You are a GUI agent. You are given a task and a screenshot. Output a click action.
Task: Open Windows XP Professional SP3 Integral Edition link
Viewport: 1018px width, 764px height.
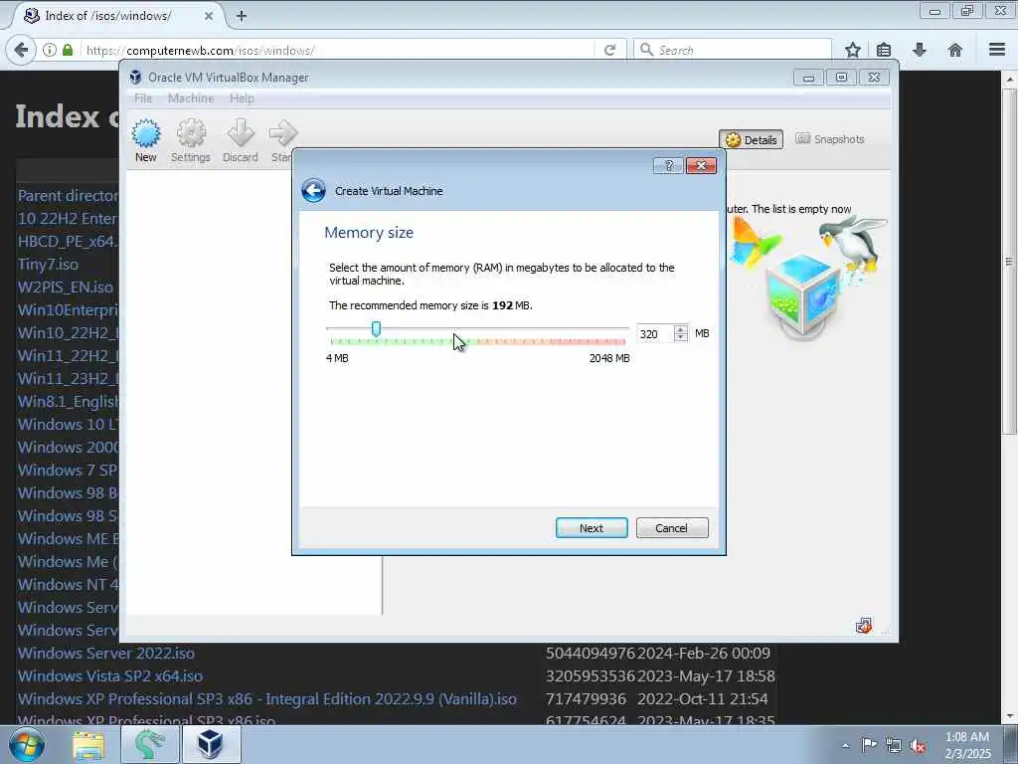(x=266, y=699)
